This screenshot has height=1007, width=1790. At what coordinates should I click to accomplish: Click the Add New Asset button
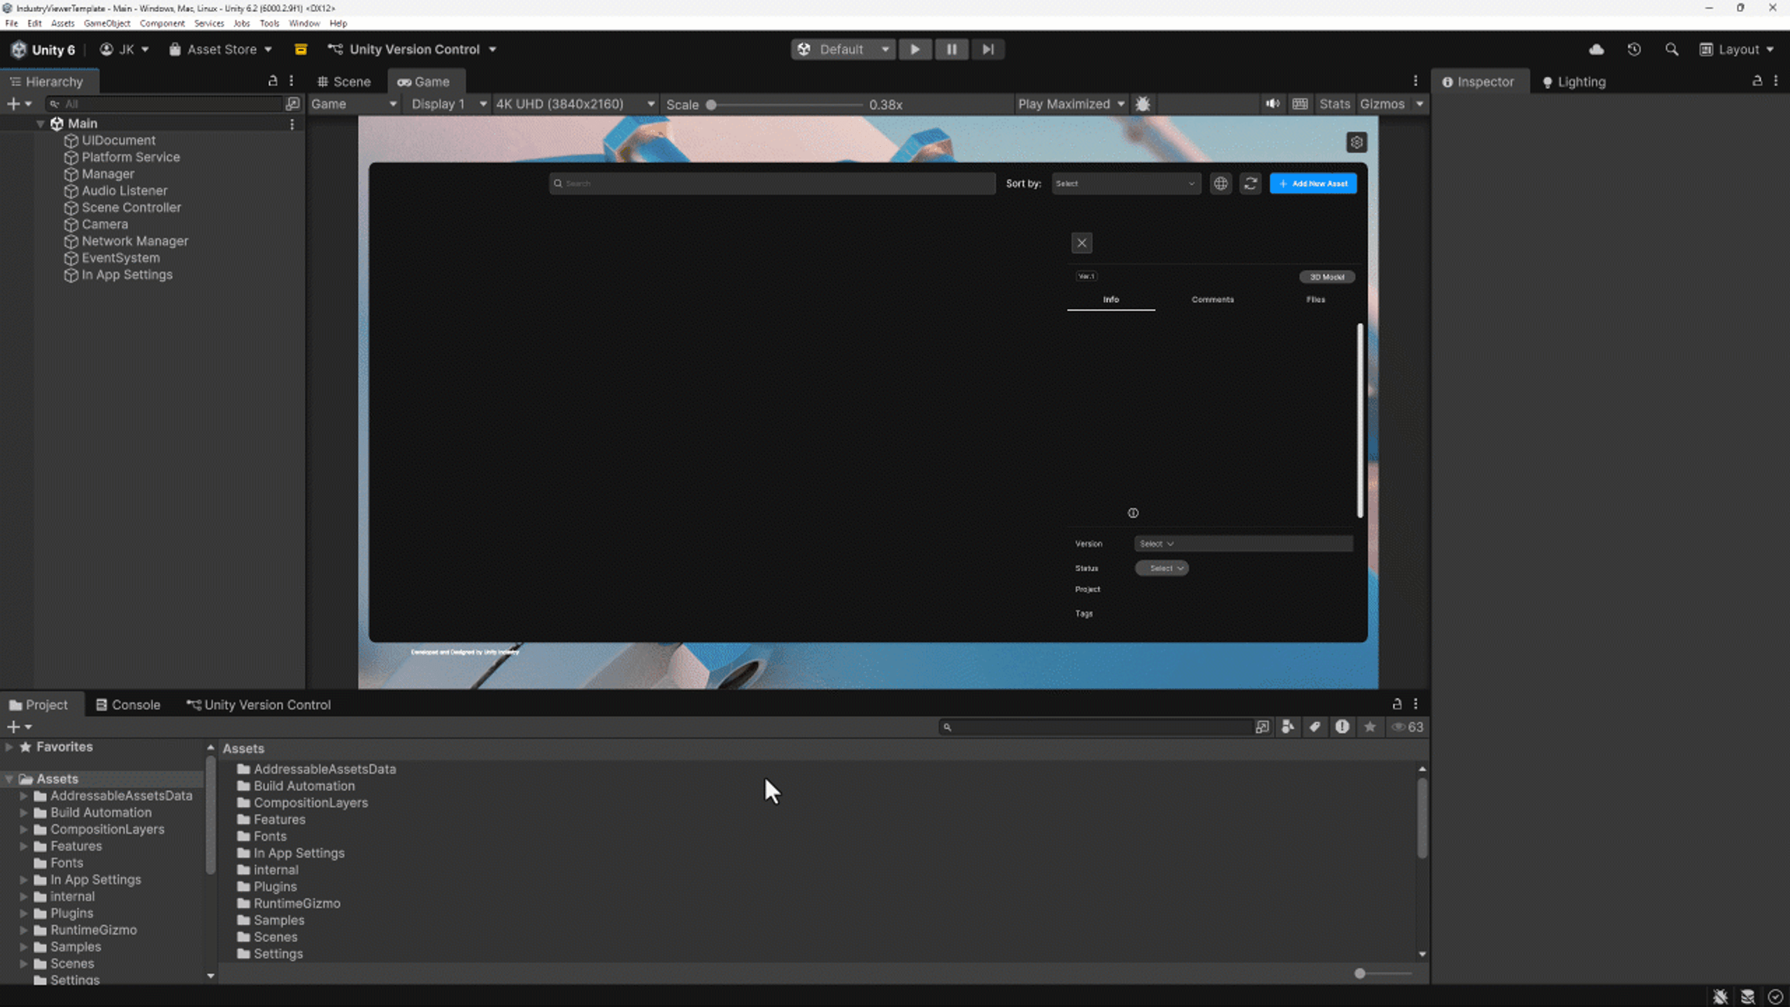[1313, 184]
